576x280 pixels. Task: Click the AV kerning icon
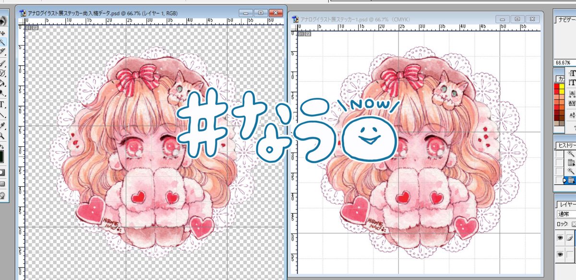(572, 103)
